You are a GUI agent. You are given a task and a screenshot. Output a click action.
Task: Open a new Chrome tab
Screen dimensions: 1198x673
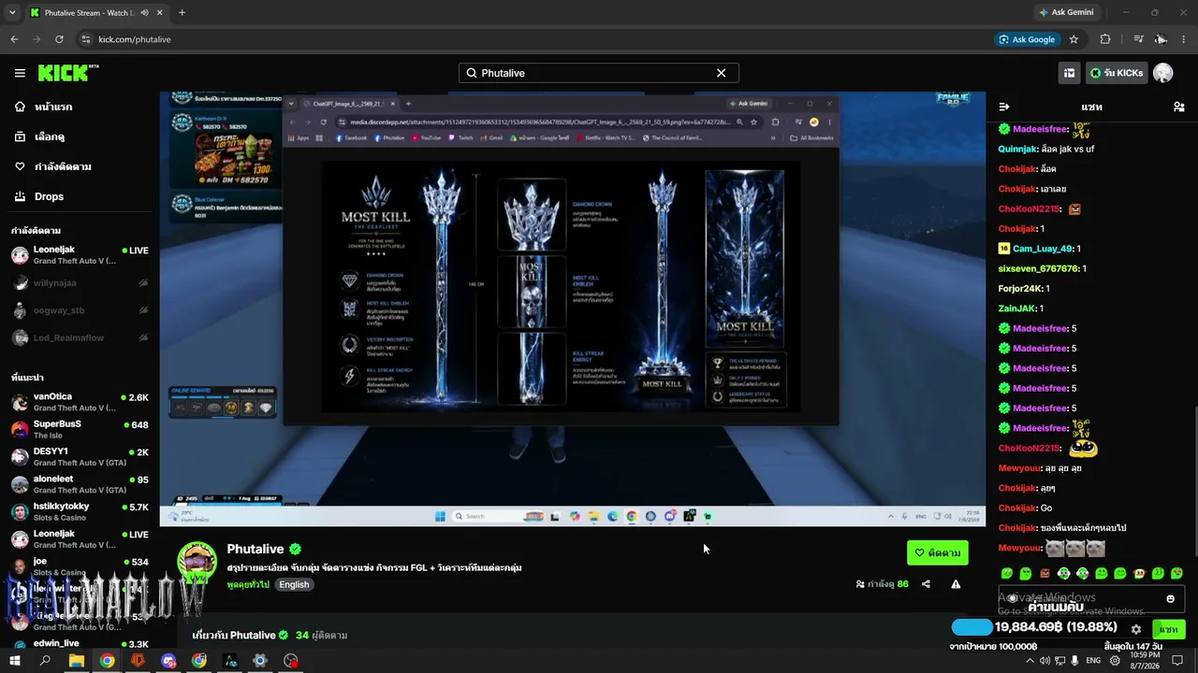pyautogui.click(x=182, y=12)
